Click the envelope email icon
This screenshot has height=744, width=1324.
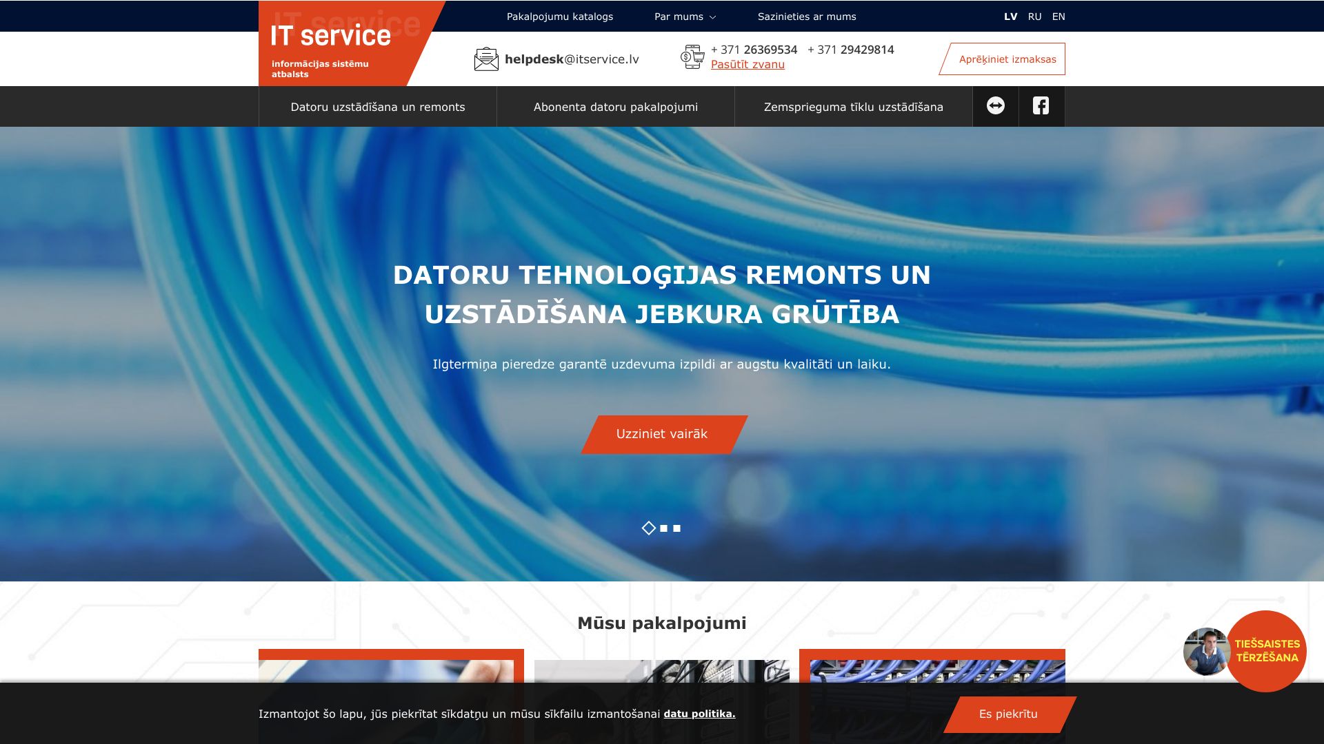point(486,59)
